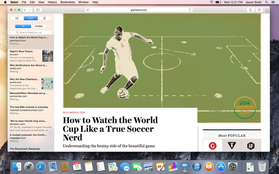Click the battery status icon
279x174 pixels.
(218, 2)
